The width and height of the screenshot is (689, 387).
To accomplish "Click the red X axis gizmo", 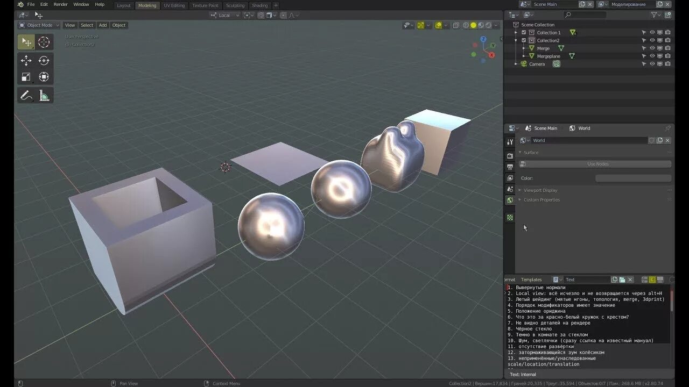I will [491, 55].
